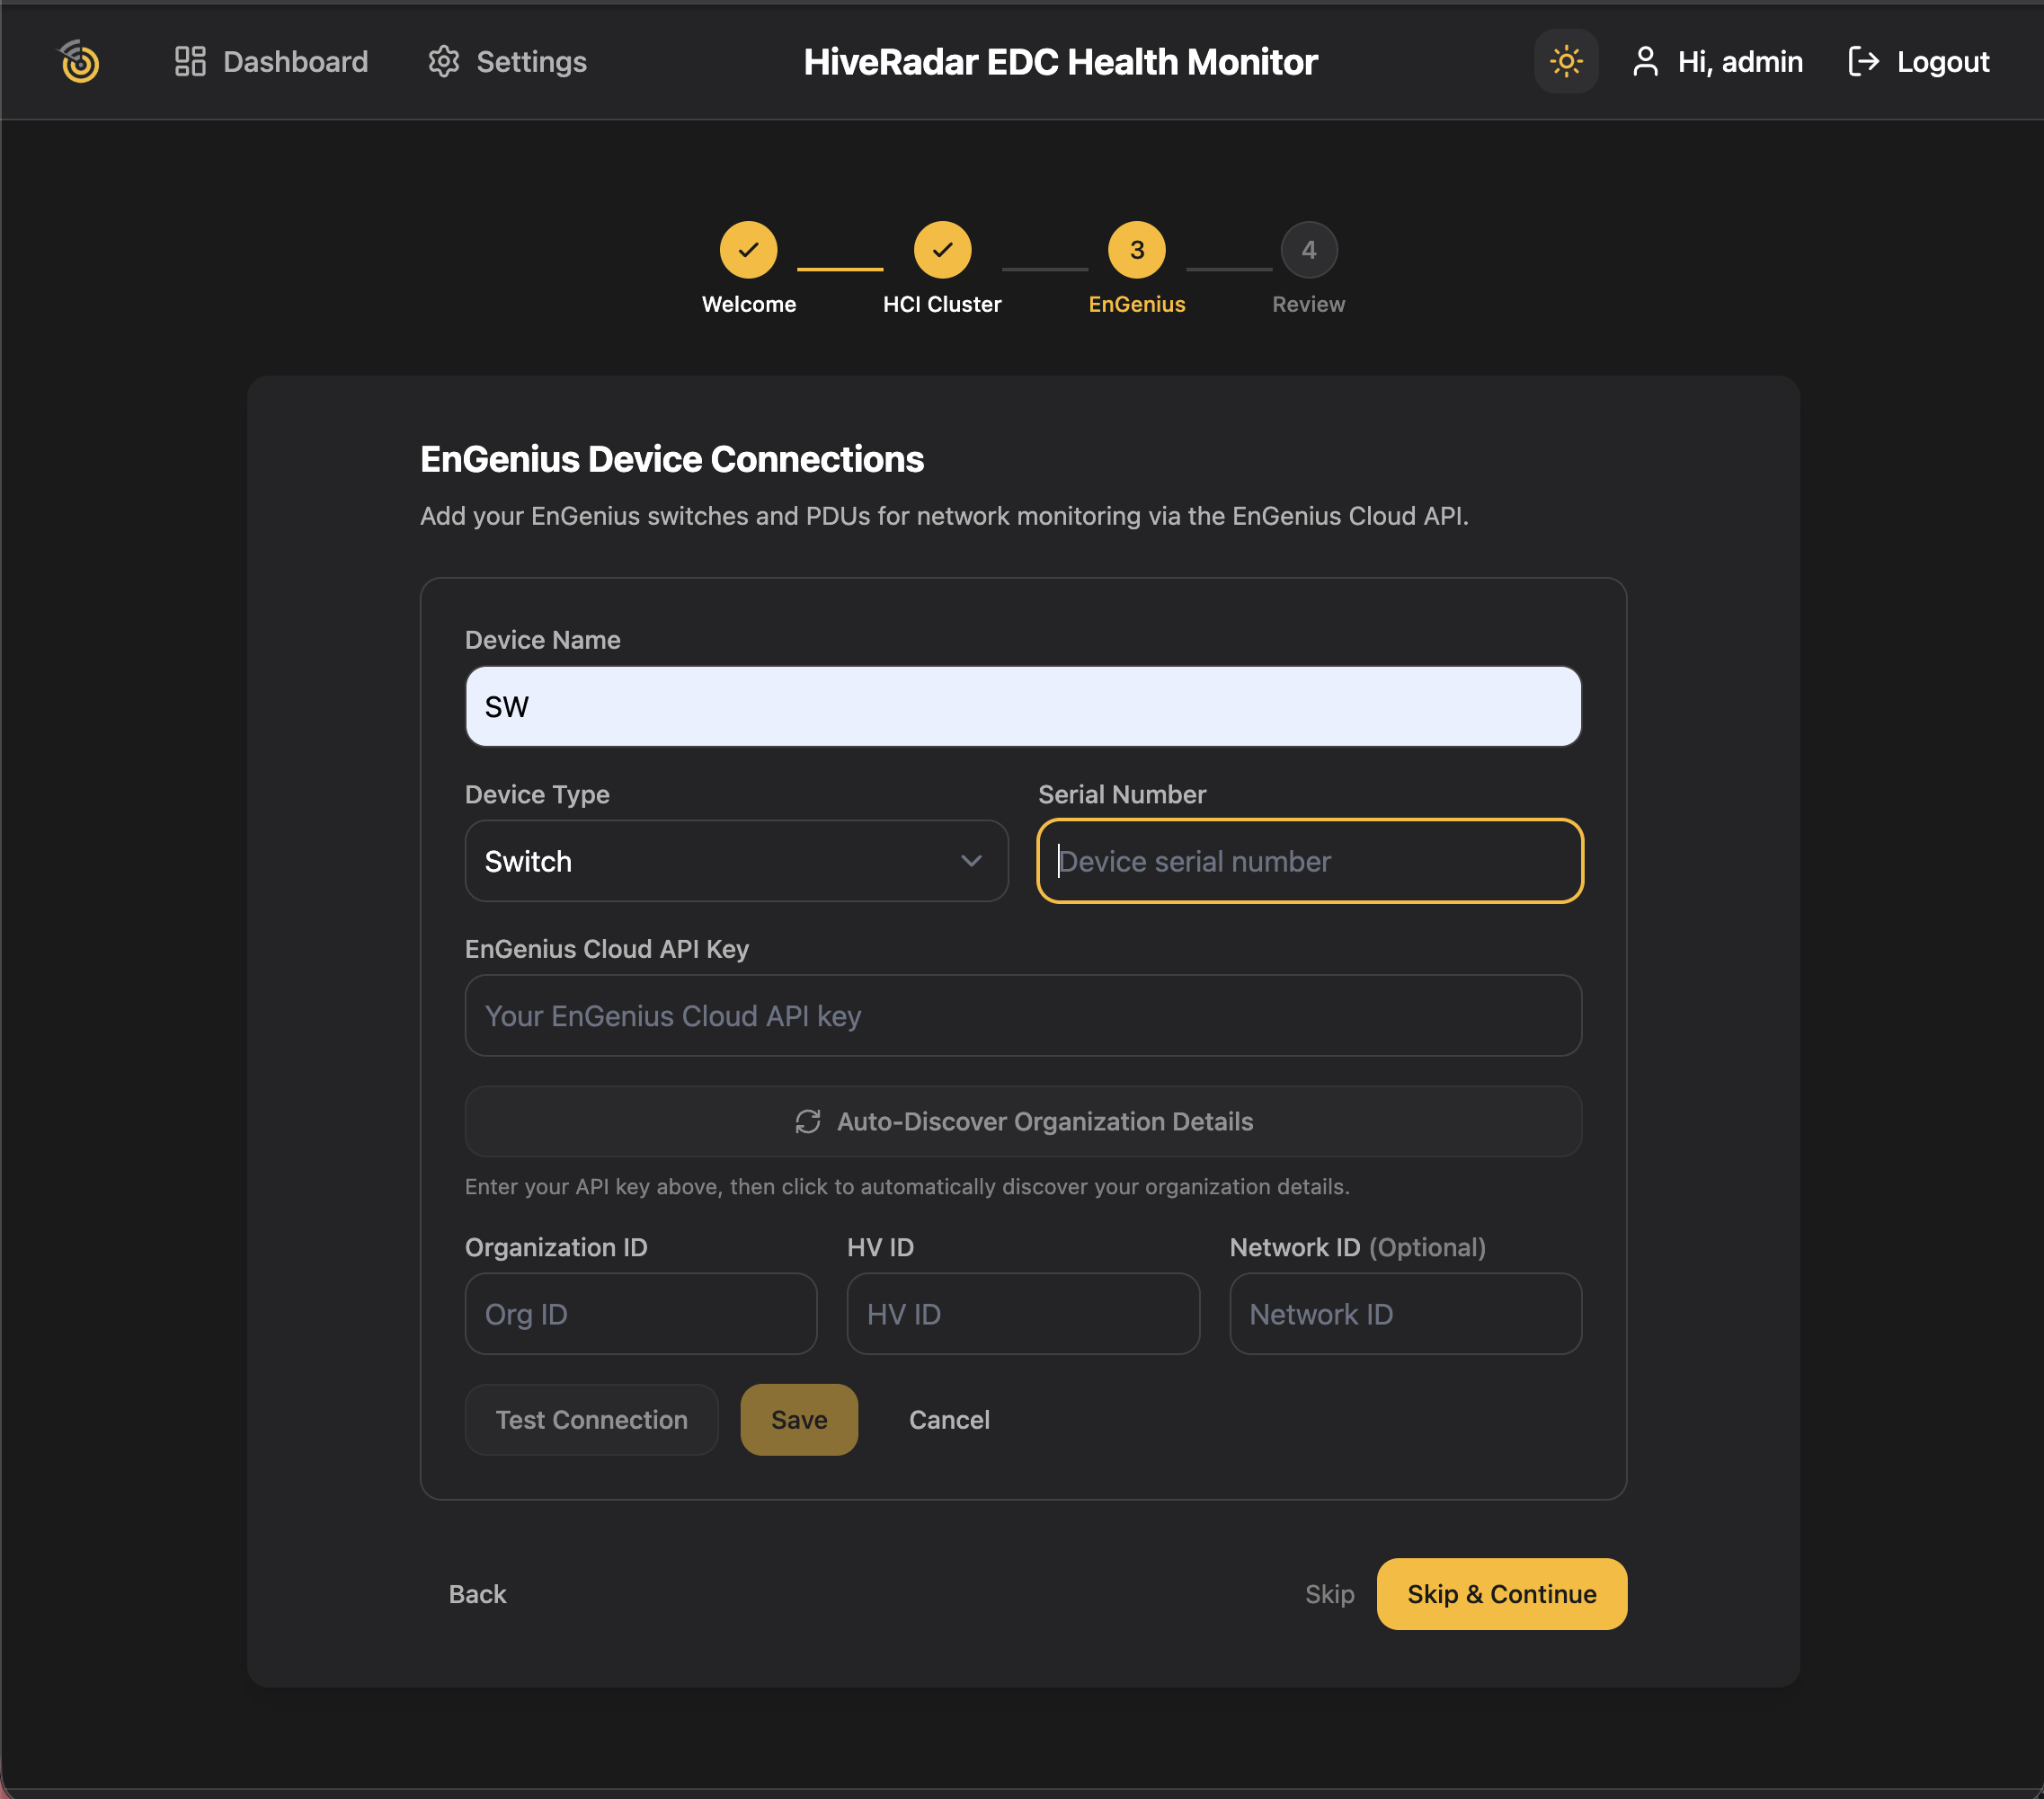Image resolution: width=2044 pixels, height=1799 pixels.
Task: Open the Dashboard menu item
Action: (271, 62)
